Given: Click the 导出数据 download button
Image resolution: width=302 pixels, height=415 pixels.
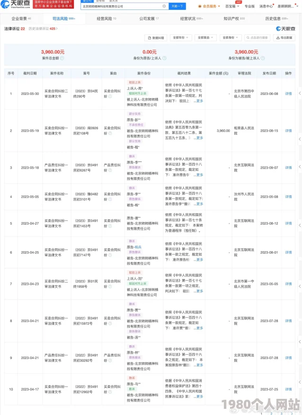Looking at the screenshot, I should (x=285, y=38).
